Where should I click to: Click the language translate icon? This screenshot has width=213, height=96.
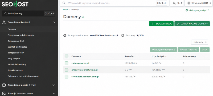click(174, 3)
